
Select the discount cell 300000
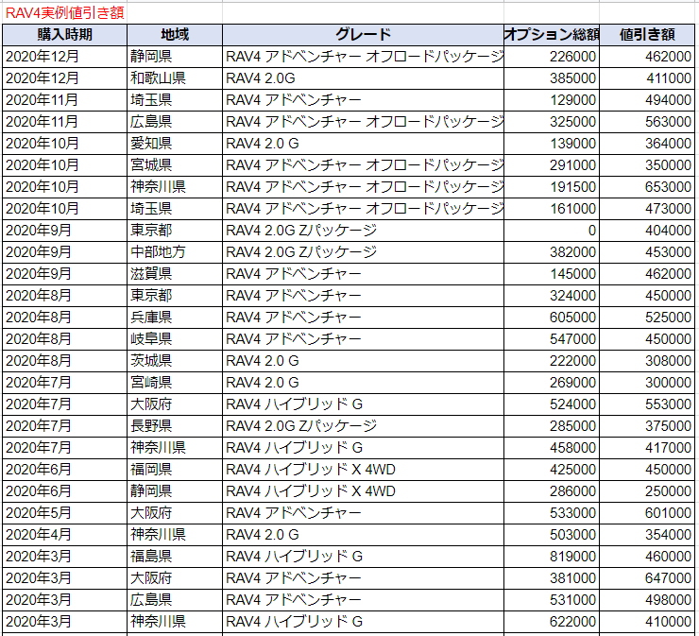coord(647,383)
